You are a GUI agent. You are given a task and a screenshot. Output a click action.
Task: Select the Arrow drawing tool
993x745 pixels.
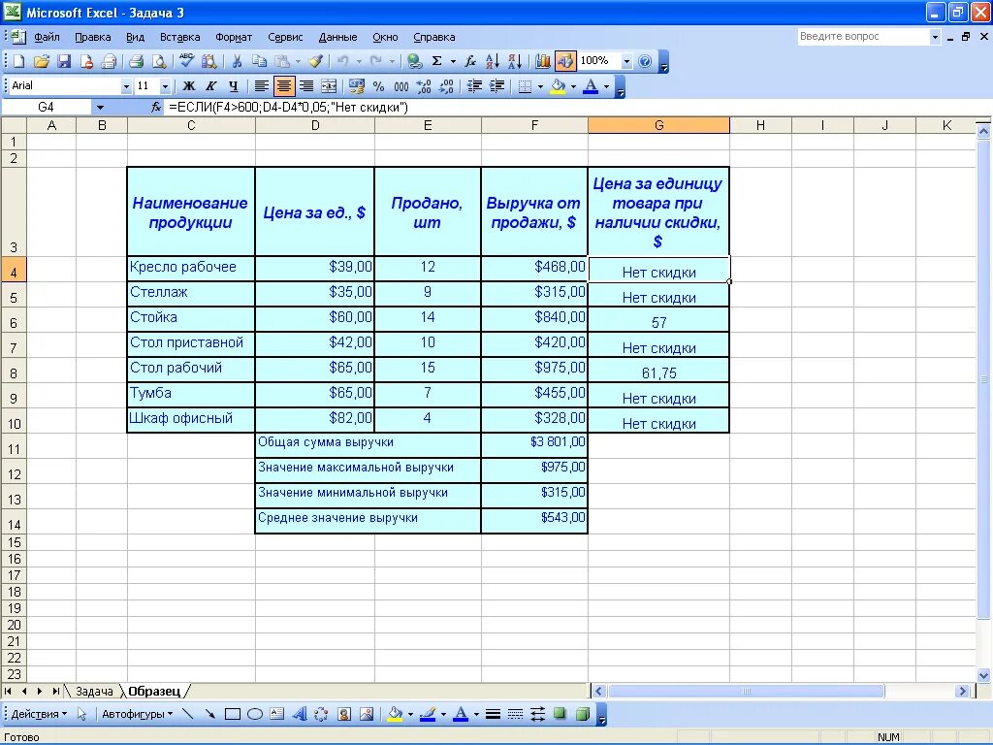209,715
